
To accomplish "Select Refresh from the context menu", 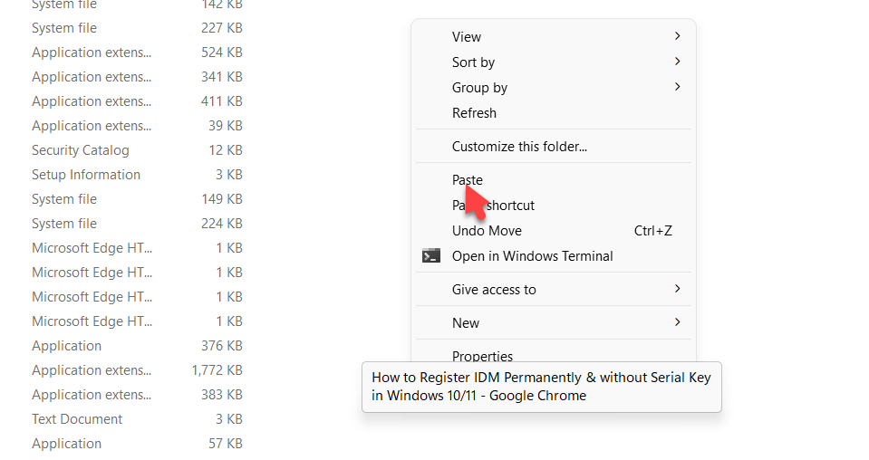I will tap(474, 113).
